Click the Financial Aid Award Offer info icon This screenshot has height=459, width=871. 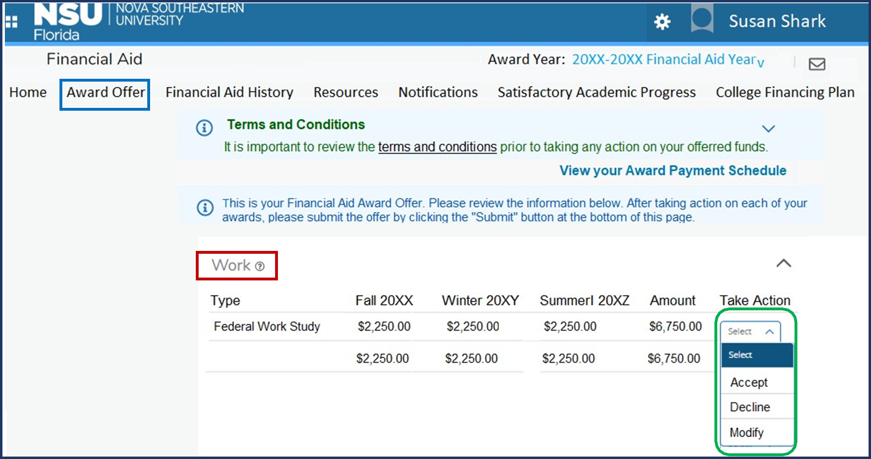[x=205, y=207]
